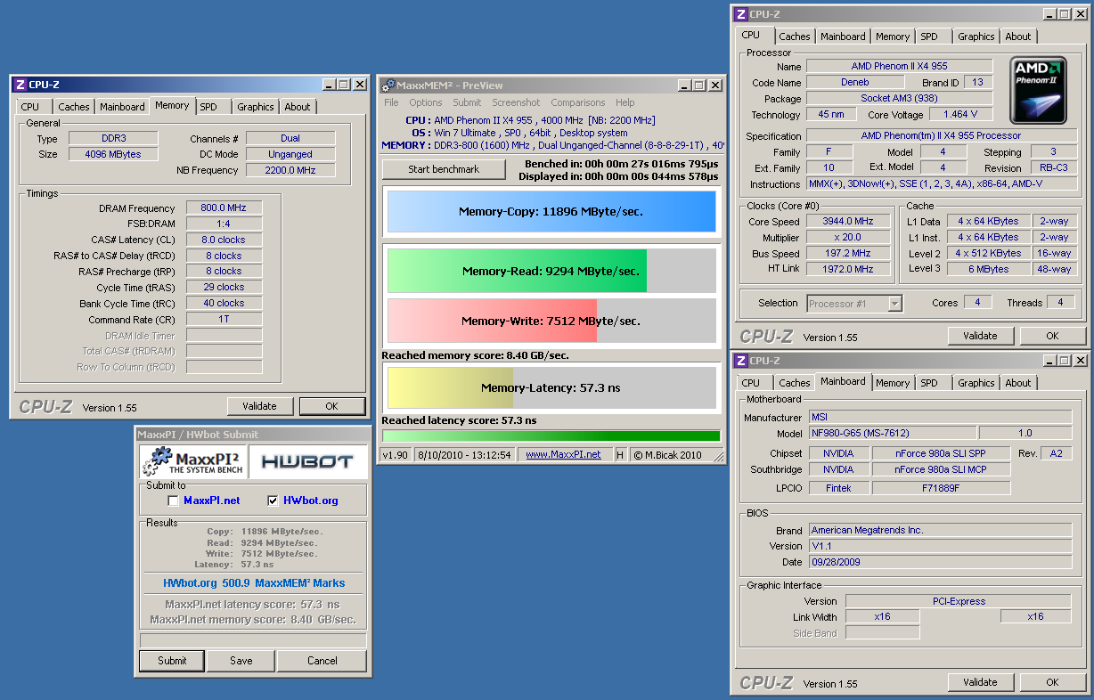Image resolution: width=1094 pixels, height=700 pixels.
Task: Click the NB Frequency 2200.0 MHz value
Action: (290, 170)
